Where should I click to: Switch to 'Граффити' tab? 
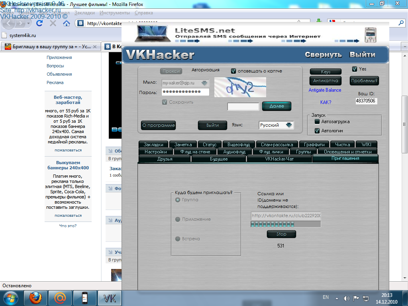click(x=314, y=144)
